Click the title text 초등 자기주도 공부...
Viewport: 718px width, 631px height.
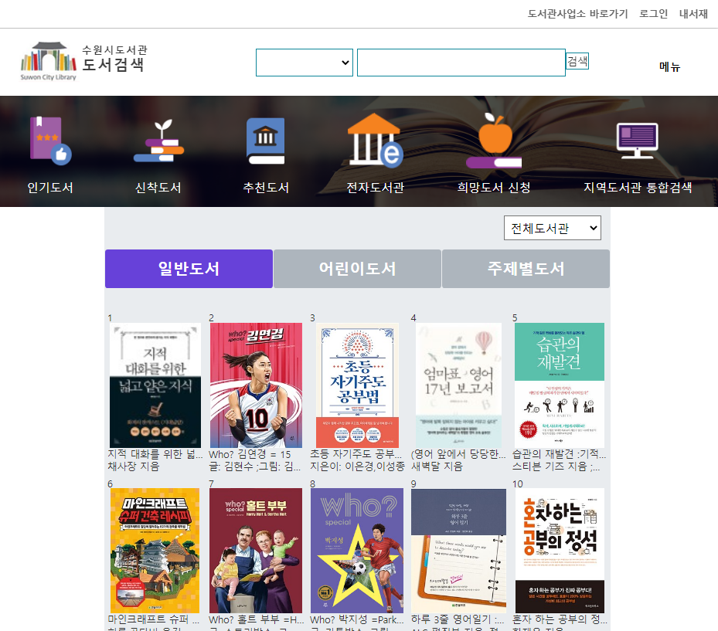pos(356,454)
